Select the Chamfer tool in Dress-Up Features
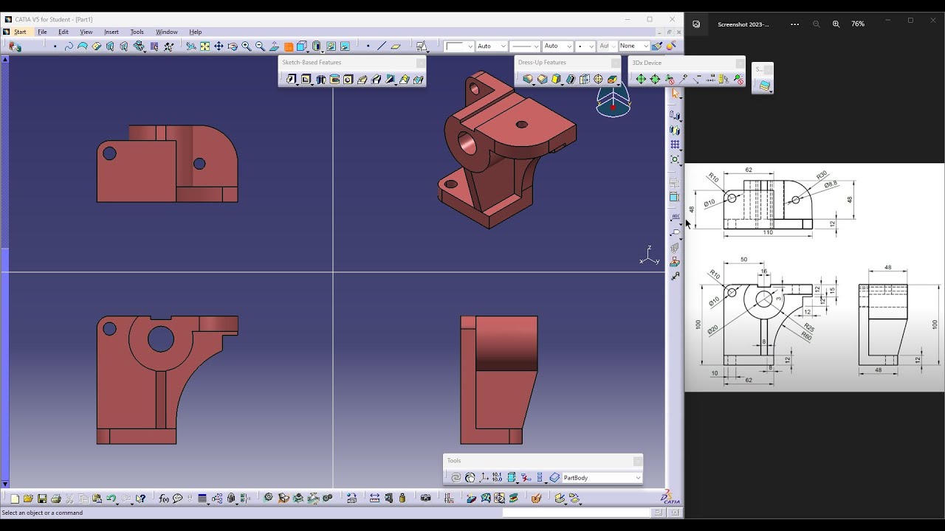The height and width of the screenshot is (531, 945). click(x=543, y=79)
